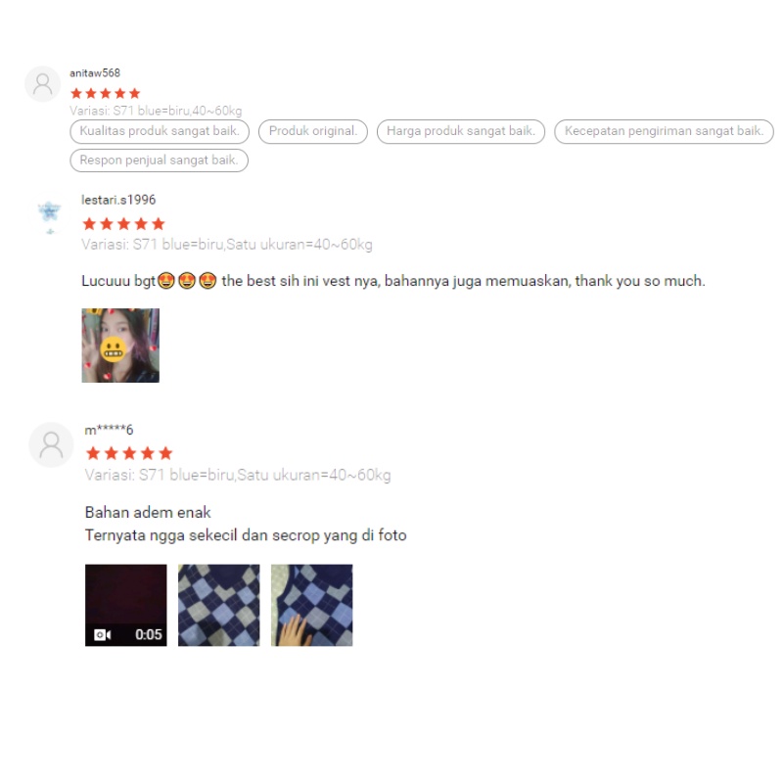Image resolution: width=783 pixels, height=783 pixels.
Task: Open username m*****6 profile
Action: (x=109, y=430)
